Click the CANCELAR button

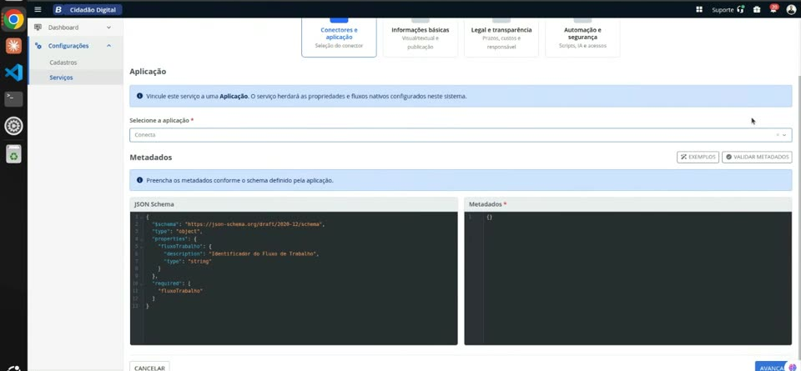149,368
